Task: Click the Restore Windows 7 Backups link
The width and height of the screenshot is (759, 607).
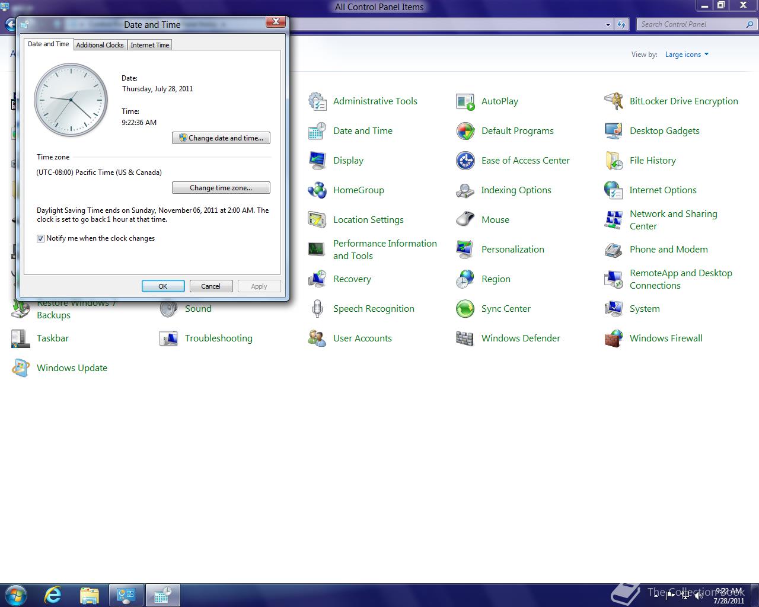Action: pyautogui.click(x=76, y=309)
